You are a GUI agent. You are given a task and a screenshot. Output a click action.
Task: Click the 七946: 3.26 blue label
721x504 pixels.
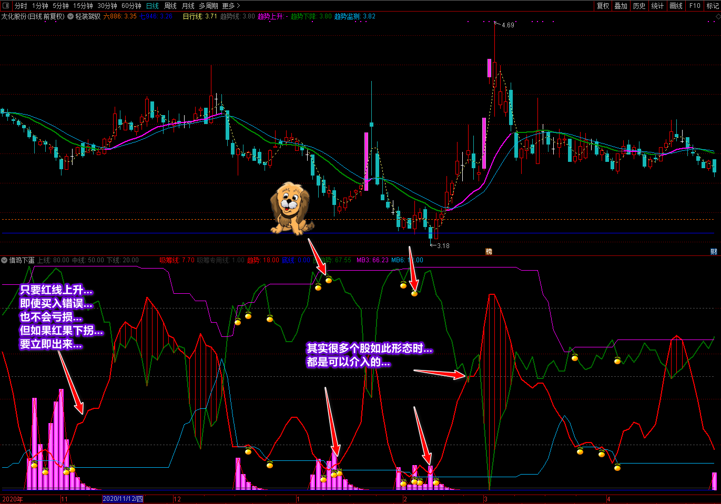[156, 16]
